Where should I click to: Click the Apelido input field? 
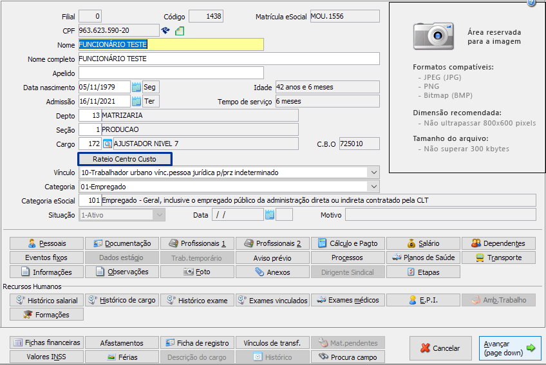click(x=171, y=73)
